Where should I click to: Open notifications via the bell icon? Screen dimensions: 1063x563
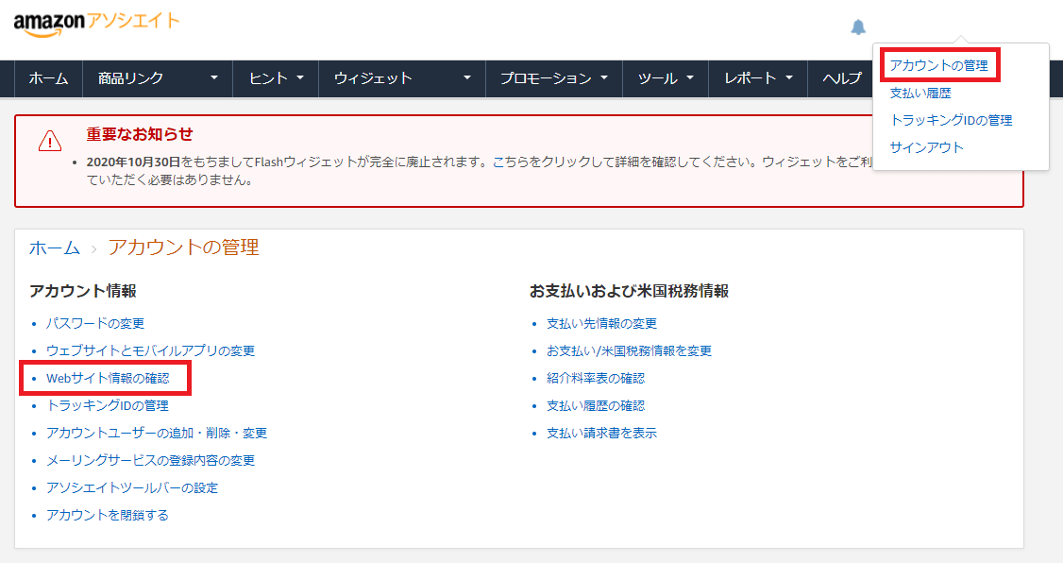pyautogui.click(x=857, y=27)
